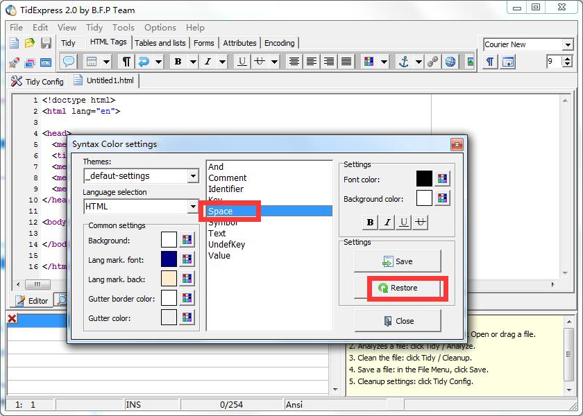Image resolution: width=583 pixels, height=416 pixels.
Task: Click the globe icon in the toolbar
Action: pos(450,61)
